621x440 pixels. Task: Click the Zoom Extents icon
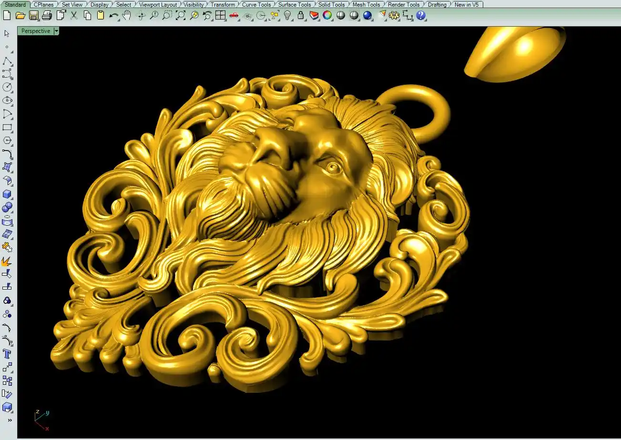[x=181, y=15]
